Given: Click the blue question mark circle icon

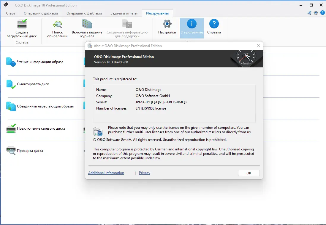Looking at the screenshot, I should 322,13.
